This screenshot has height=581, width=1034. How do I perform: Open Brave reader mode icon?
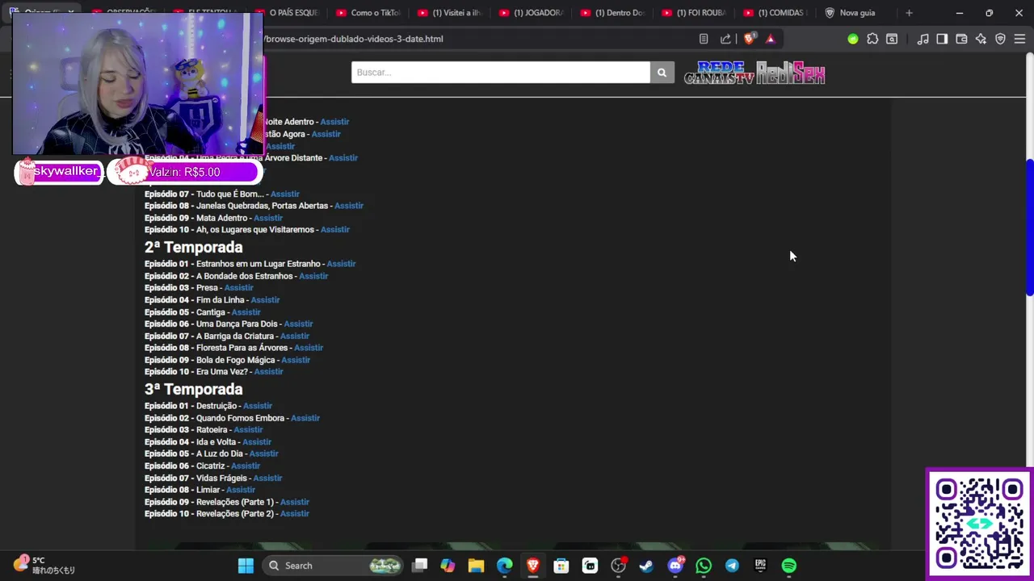(704, 39)
